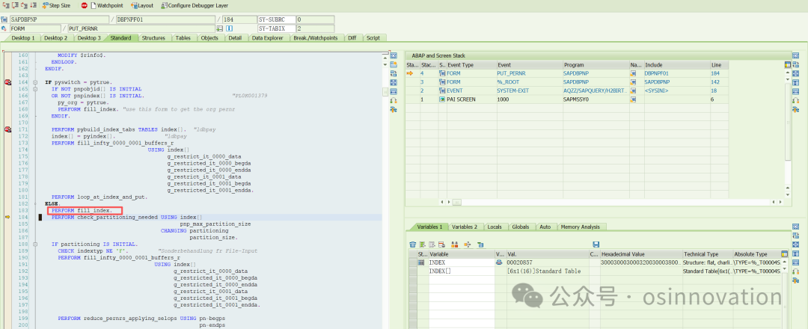
Task: Open the Layout toolbar option
Action: coord(142,5)
